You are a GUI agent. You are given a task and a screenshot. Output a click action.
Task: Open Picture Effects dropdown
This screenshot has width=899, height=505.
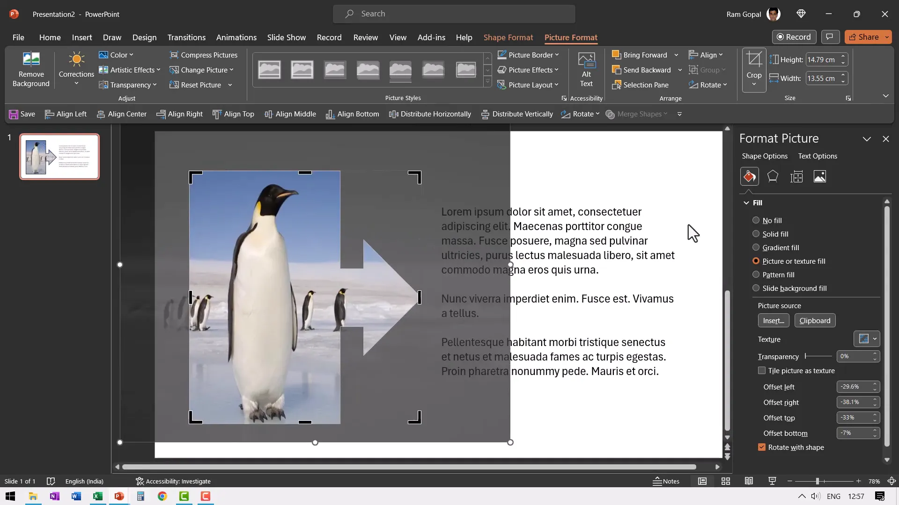coord(528,70)
